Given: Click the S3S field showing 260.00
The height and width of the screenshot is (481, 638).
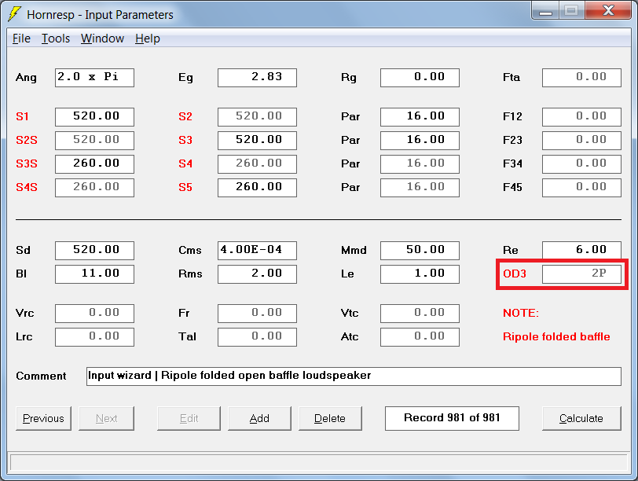Looking at the screenshot, I should (94, 164).
